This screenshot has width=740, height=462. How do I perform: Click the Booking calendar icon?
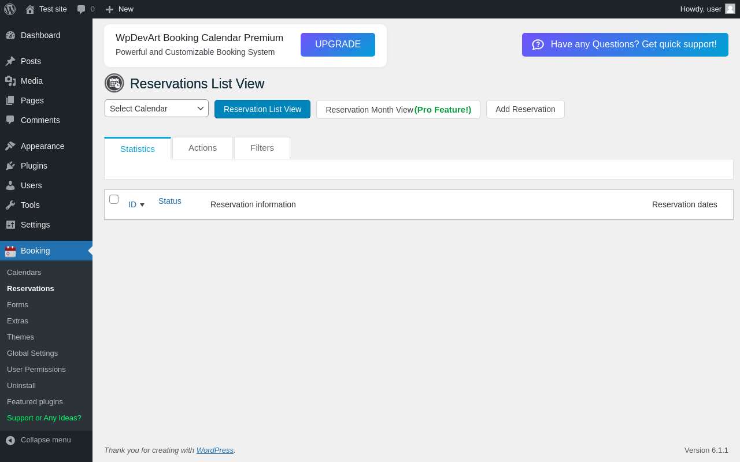click(x=10, y=251)
